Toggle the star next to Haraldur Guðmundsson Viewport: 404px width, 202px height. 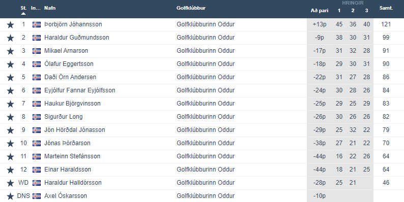tap(10, 38)
